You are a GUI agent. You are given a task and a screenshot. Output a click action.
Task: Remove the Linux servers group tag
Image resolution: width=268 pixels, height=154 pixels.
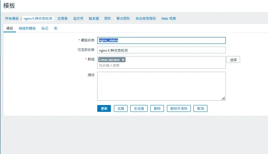(x=123, y=60)
